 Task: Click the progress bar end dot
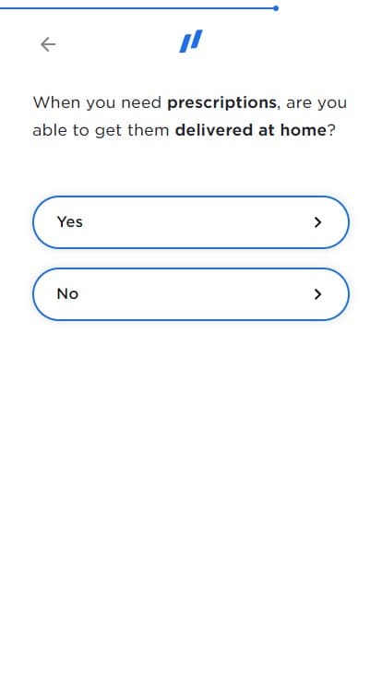pos(276,8)
